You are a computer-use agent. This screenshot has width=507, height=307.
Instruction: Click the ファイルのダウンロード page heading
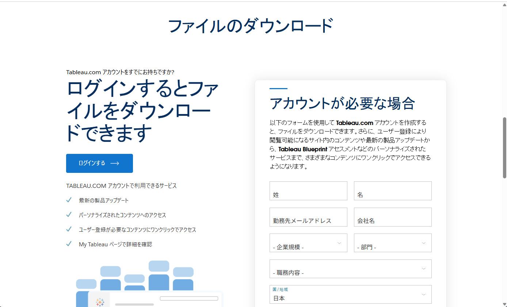tap(251, 26)
